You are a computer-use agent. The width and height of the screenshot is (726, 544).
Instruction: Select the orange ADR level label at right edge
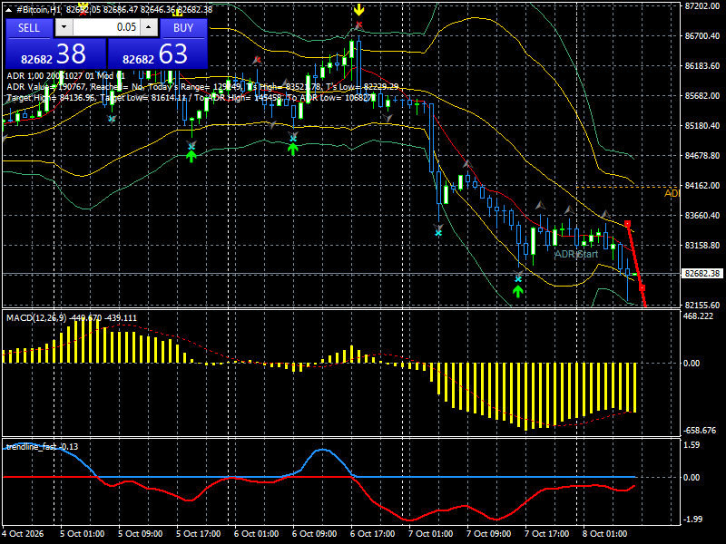(x=672, y=193)
